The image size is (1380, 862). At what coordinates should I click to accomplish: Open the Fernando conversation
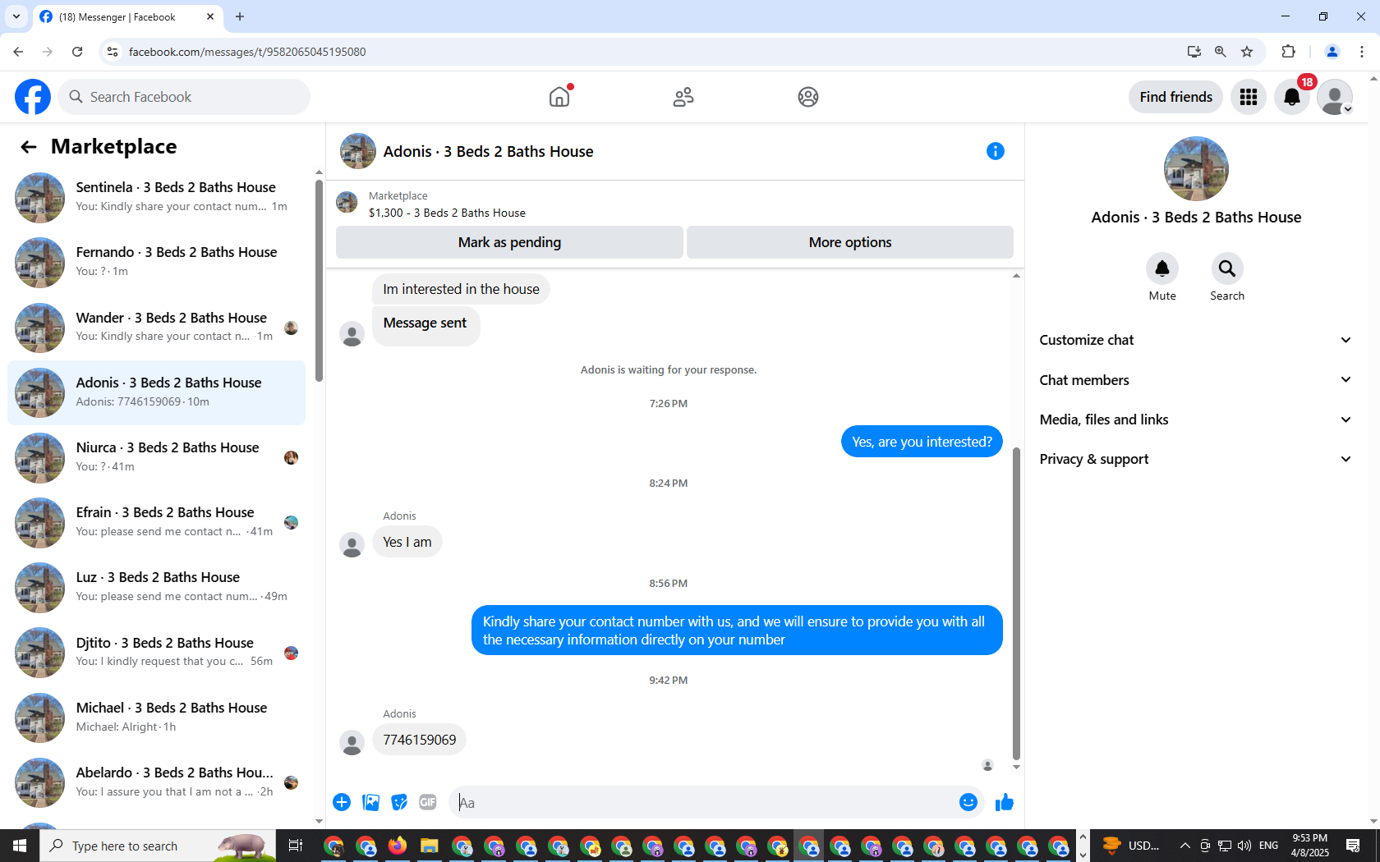pyautogui.click(x=156, y=262)
